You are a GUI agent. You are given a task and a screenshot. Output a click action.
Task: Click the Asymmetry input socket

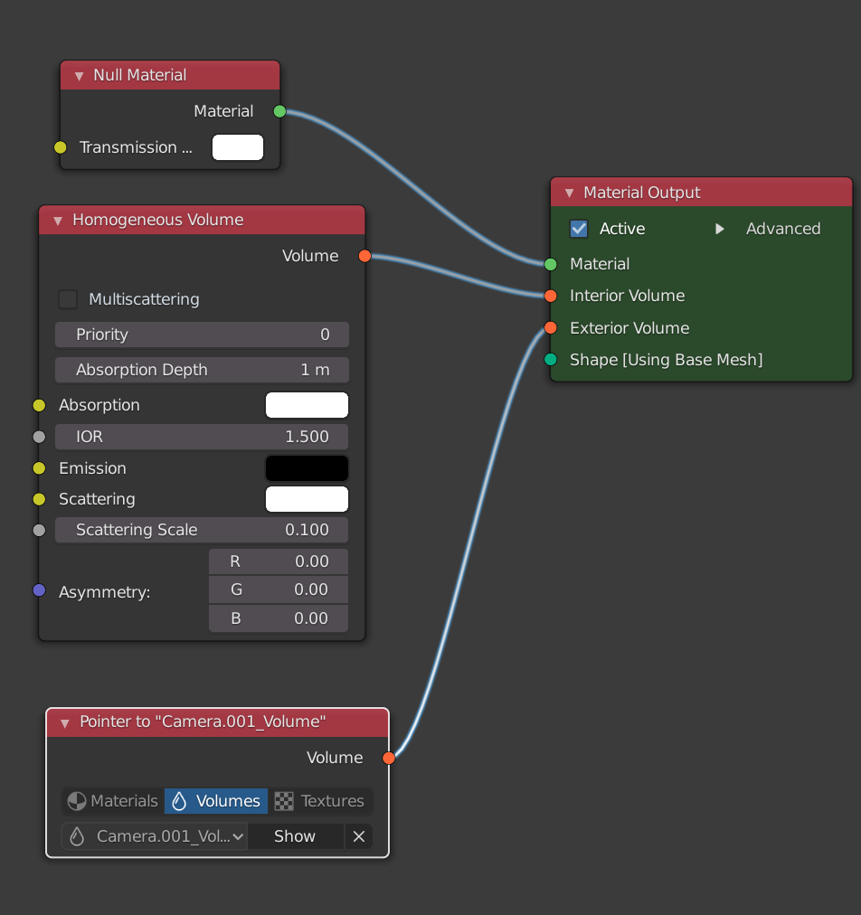pyautogui.click(x=39, y=590)
